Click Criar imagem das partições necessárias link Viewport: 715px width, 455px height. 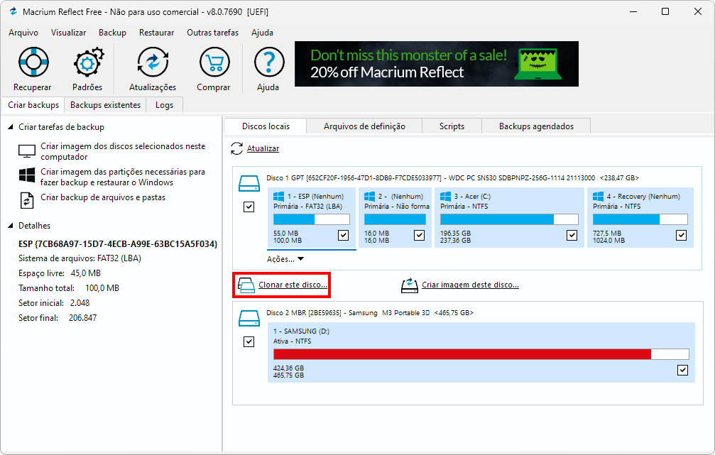(x=123, y=177)
